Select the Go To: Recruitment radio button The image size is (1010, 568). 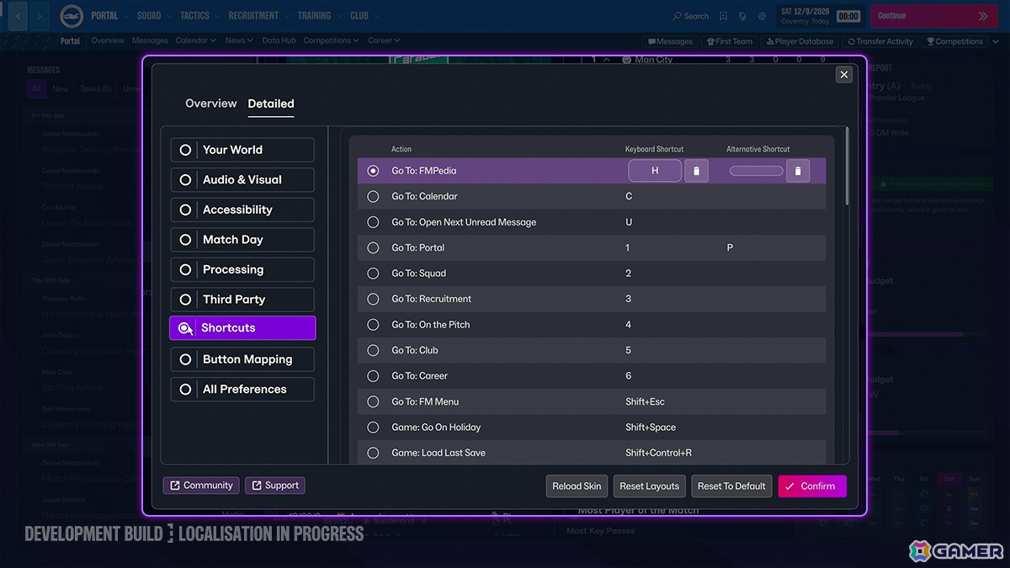click(x=373, y=299)
